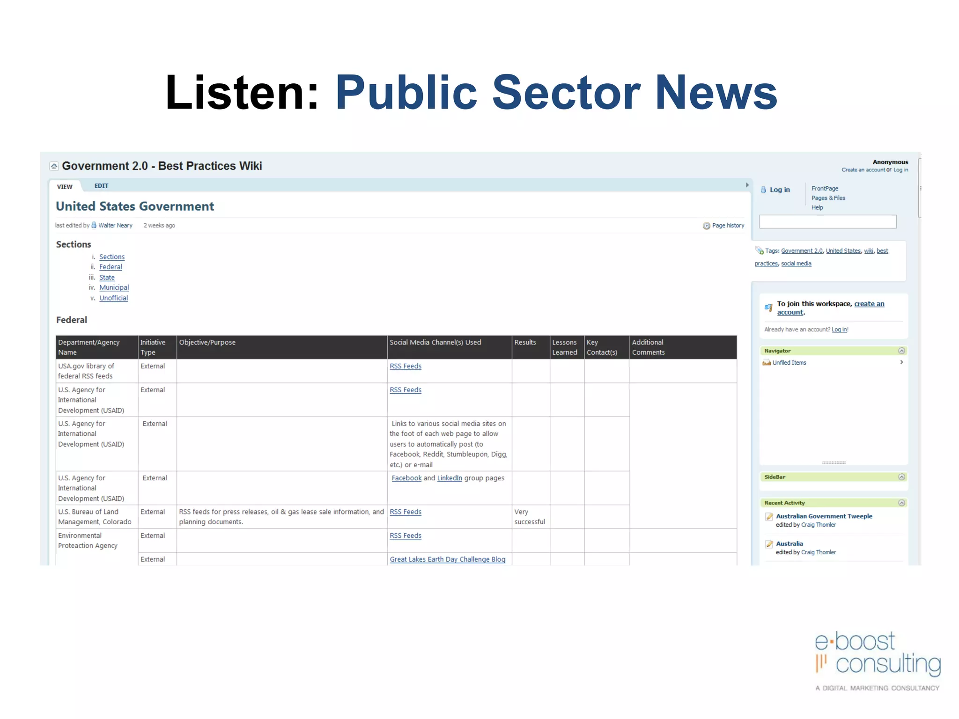The image size is (959, 719).
Task: Switch to the VIEW tab
Action: point(65,186)
